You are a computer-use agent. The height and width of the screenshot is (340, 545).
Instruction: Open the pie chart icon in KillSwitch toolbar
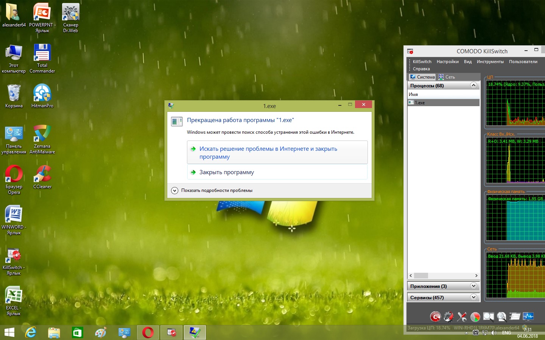coord(475,317)
